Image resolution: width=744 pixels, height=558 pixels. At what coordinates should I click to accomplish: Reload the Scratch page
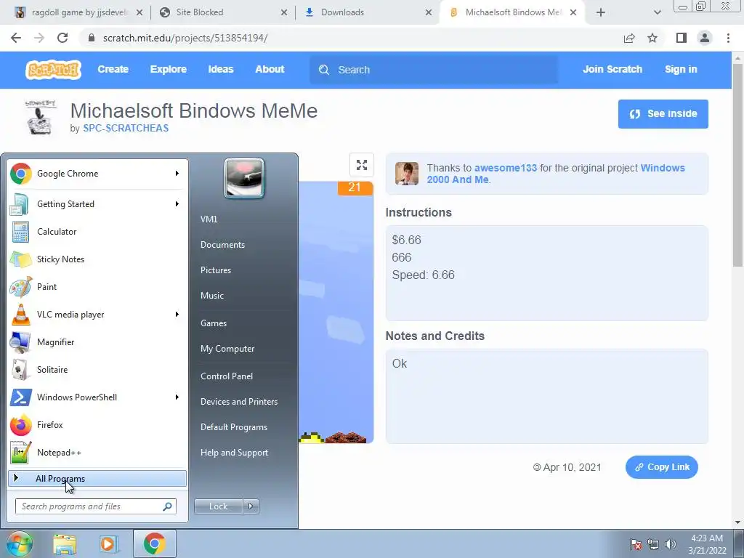(62, 38)
